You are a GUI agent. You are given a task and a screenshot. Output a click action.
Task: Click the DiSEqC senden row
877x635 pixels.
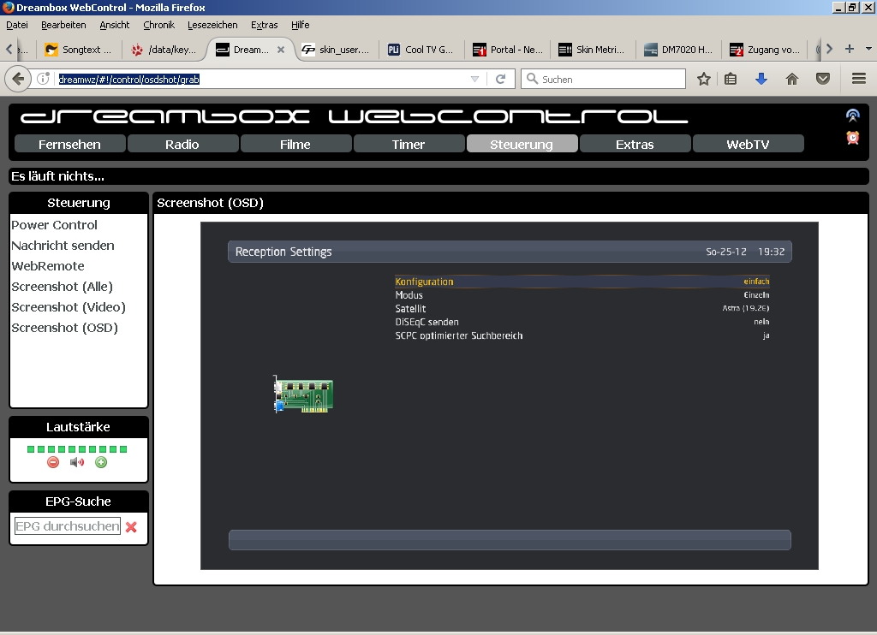point(582,322)
